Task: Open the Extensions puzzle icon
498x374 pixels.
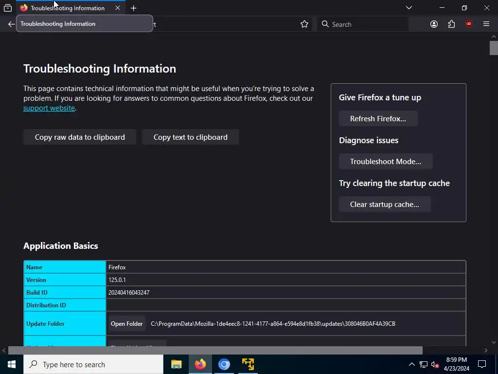Action: tap(451, 24)
